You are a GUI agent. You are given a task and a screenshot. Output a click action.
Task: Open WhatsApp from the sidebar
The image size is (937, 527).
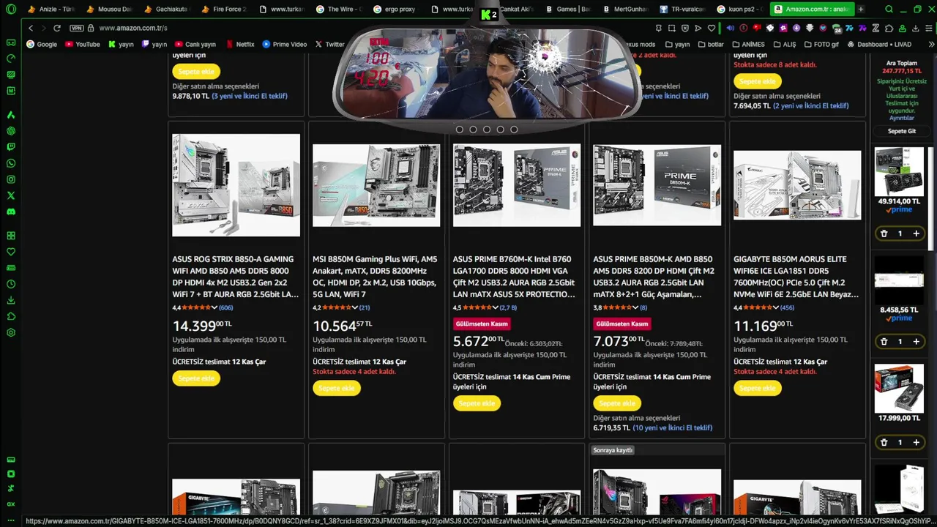pos(11,163)
